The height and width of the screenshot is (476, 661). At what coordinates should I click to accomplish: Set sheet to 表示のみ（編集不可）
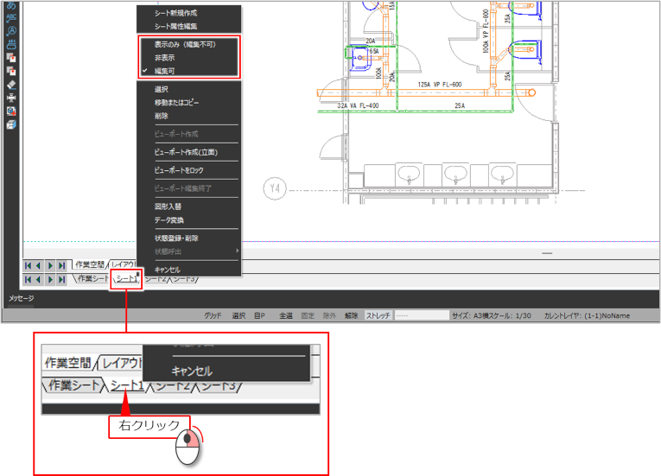point(184,44)
